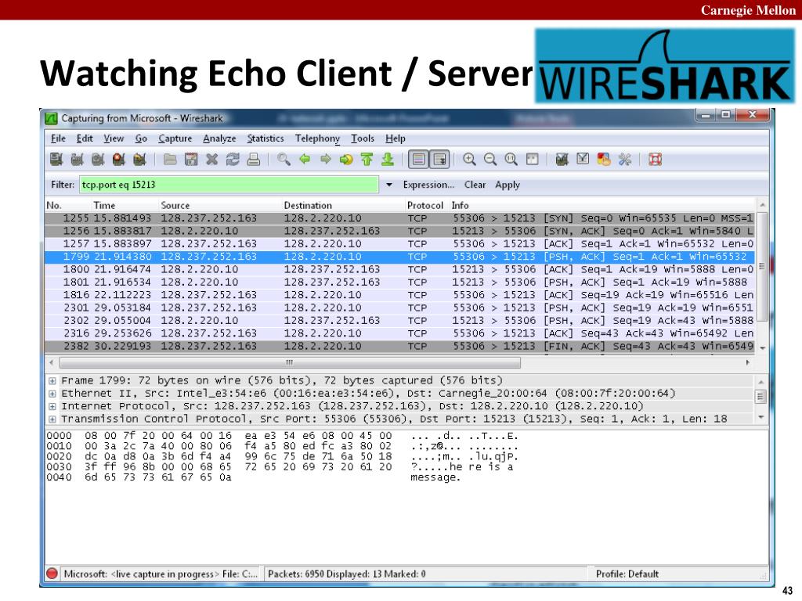Open the Analyze menu
The height and width of the screenshot is (601, 802).
[x=219, y=139]
